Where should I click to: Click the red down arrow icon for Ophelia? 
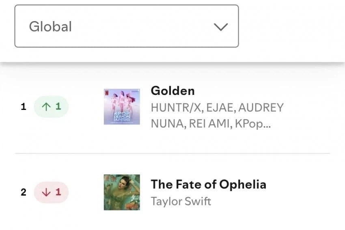(46, 192)
